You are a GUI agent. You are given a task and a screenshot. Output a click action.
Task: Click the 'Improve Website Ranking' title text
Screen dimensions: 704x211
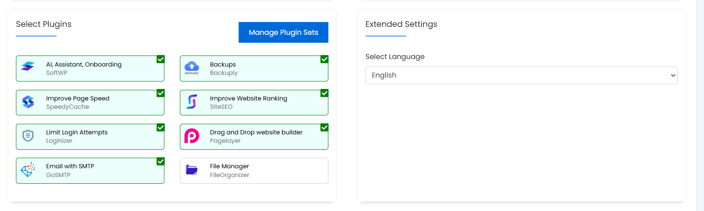[248, 98]
